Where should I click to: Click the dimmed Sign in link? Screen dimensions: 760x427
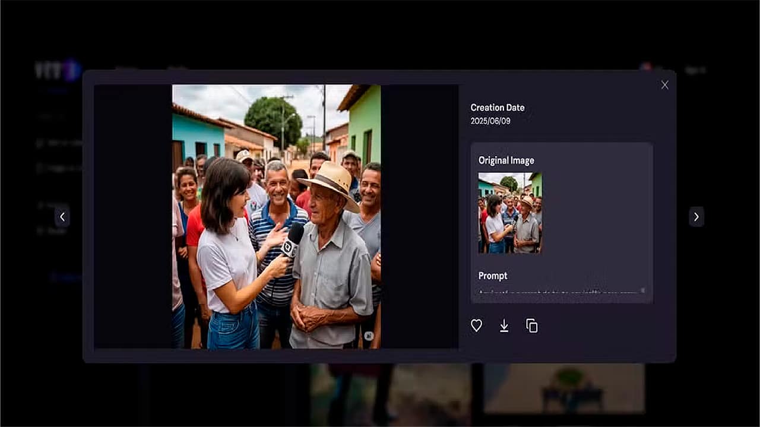pos(695,70)
